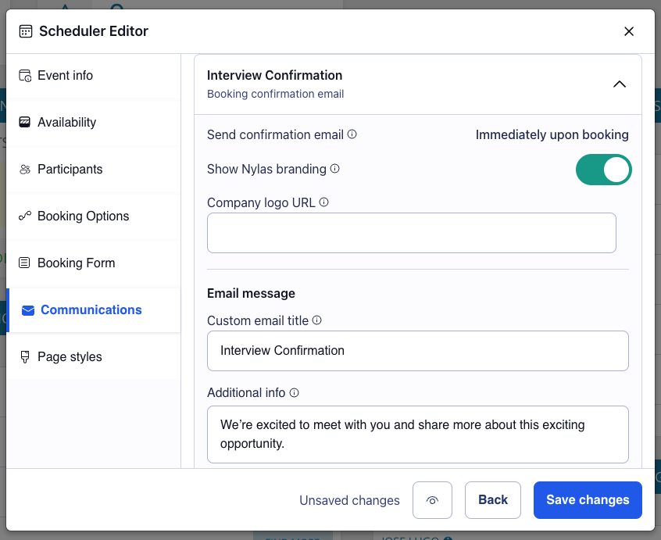Click the Scheduler Editor header calendar icon

(x=24, y=31)
